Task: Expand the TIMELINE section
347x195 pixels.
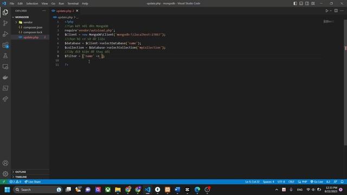Action: click(x=30, y=177)
